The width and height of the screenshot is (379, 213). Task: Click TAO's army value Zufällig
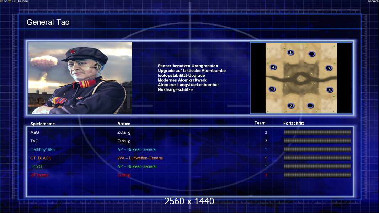(x=124, y=141)
